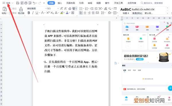Open the 会员专享 tab

(x=132, y=3)
